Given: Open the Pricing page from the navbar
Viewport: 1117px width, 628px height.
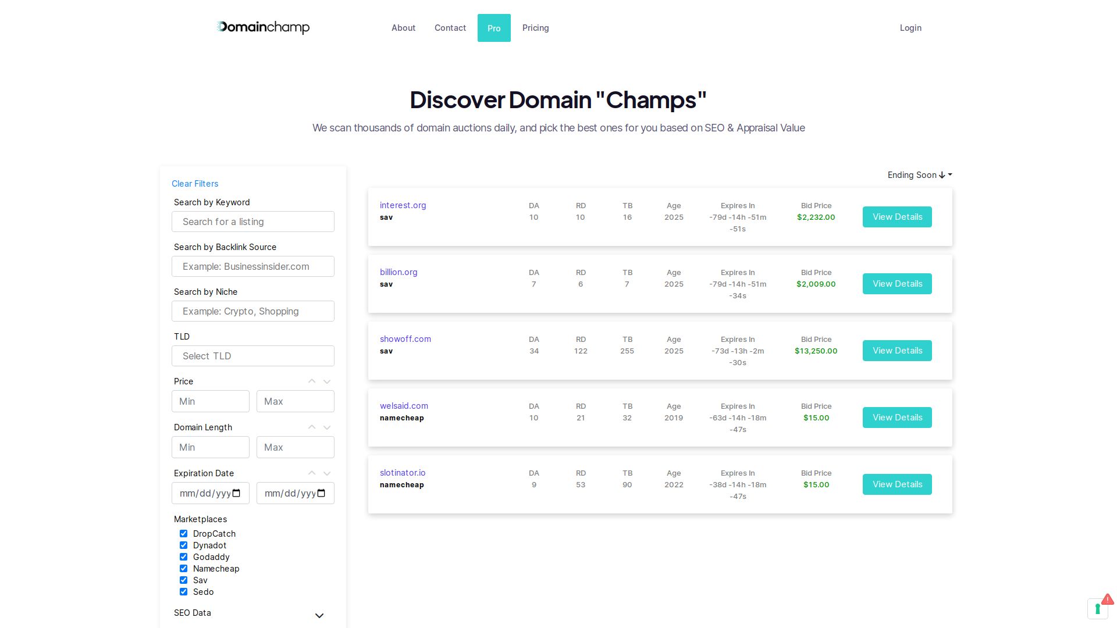Looking at the screenshot, I should pyautogui.click(x=535, y=27).
